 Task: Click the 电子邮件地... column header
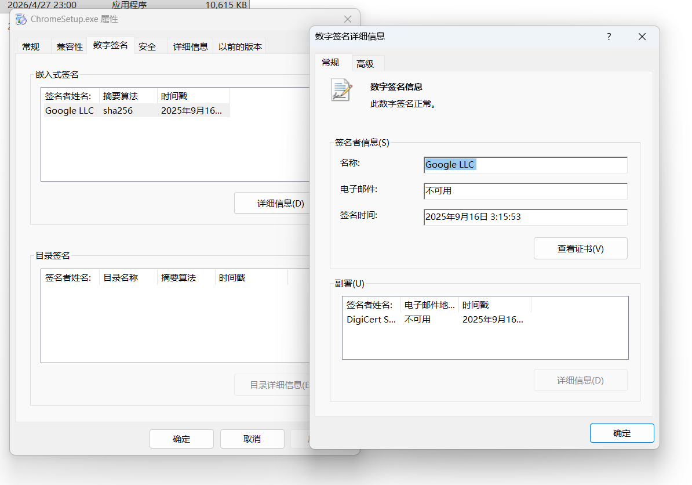[x=429, y=305]
